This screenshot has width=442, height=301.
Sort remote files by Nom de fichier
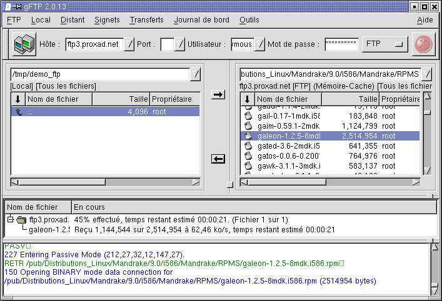tap(288, 99)
